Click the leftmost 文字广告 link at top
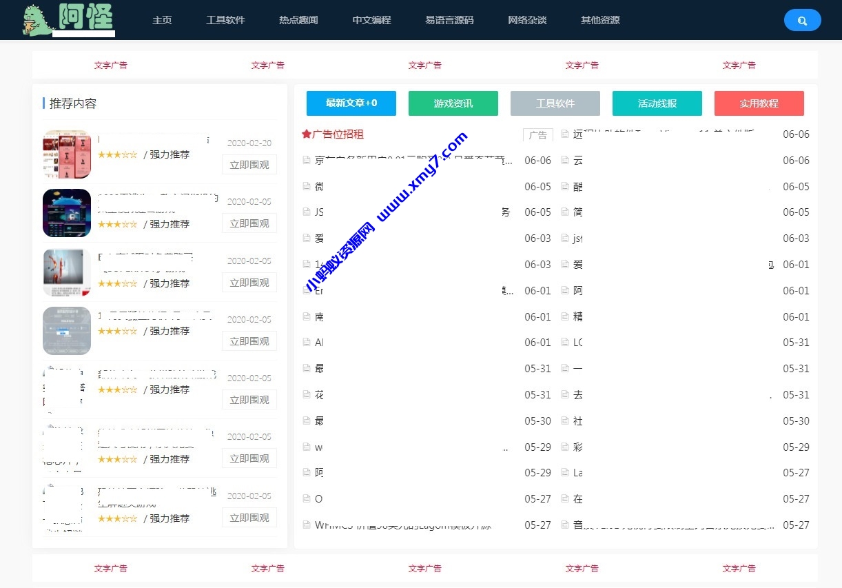842x588 pixels. [x=110, y=65]
